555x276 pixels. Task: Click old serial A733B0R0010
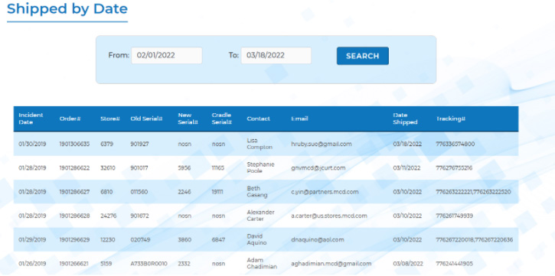point(149,264)
